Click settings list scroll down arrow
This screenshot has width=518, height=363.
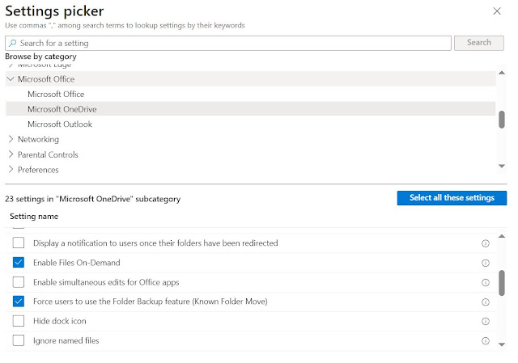click(502, 344)
